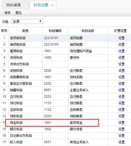Viewport: 131px width, 146px height.
Task: Click the 材料采购 name cell
Action: coord(88,77)
